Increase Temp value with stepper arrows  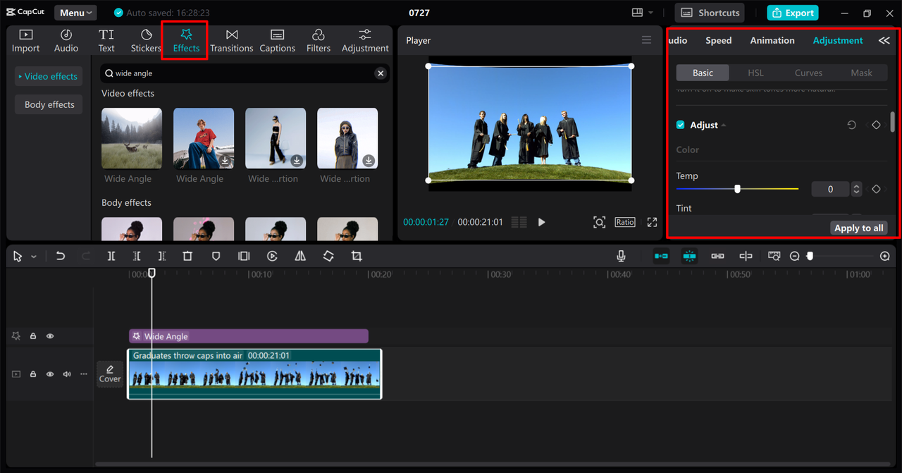(856, 186)
